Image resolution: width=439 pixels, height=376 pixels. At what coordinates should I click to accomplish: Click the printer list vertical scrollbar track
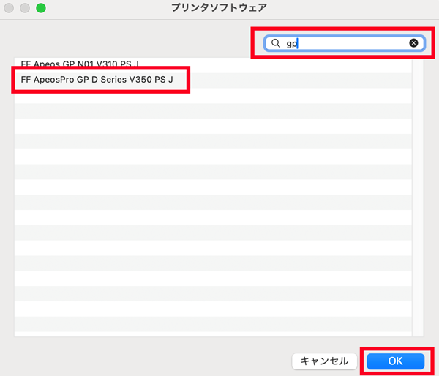pyautogui.click(x=419, y=198)
